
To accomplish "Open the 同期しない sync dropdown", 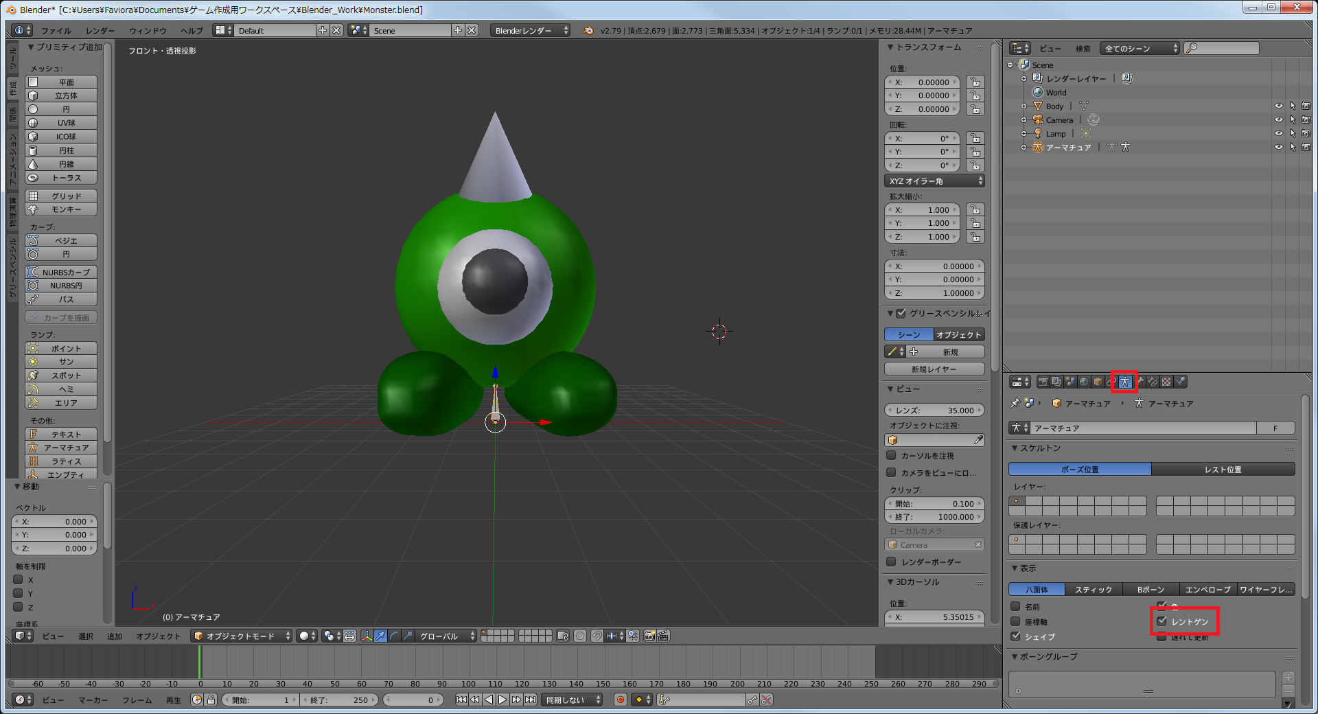I will (x=573, y=700).
